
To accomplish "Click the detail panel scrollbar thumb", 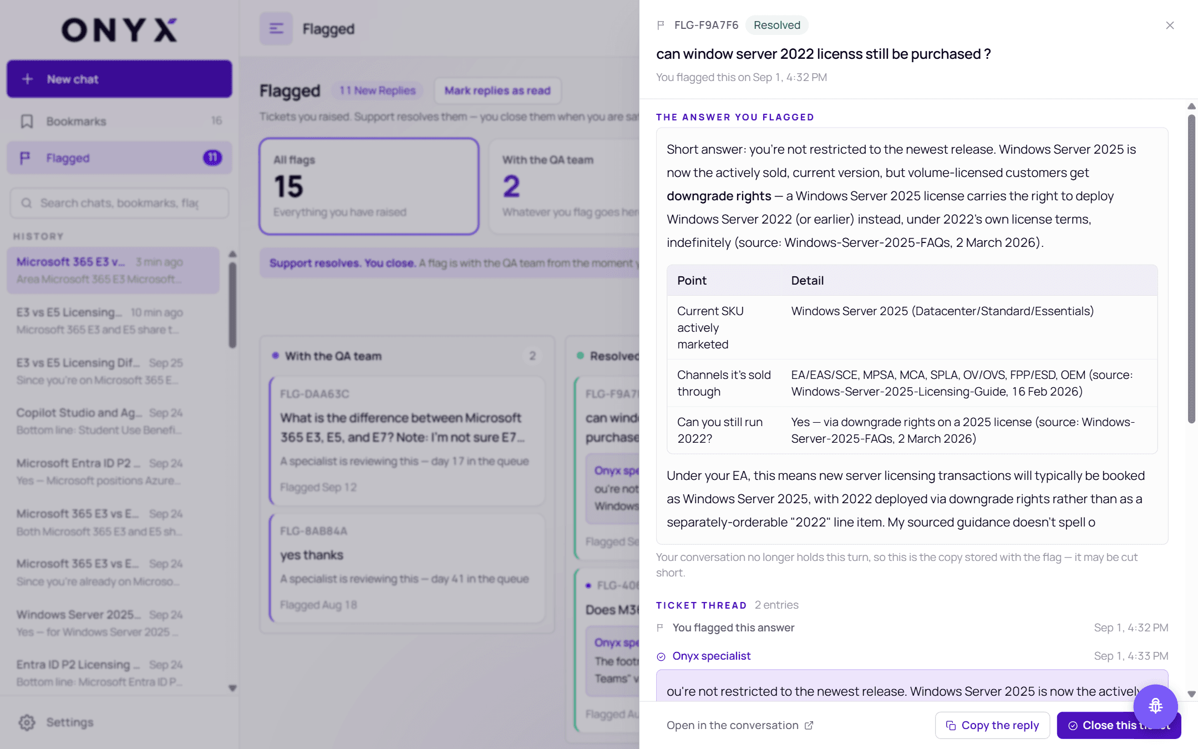I will point(1191,269).
